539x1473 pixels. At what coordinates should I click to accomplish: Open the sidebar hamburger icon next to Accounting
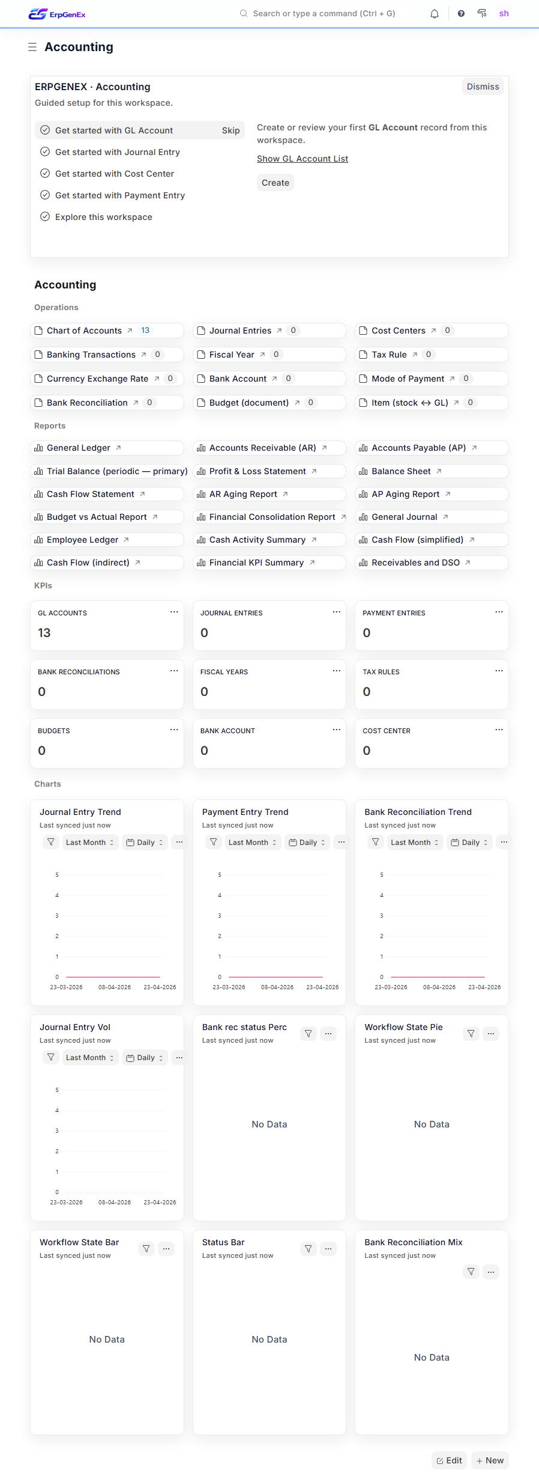point(32,46)
